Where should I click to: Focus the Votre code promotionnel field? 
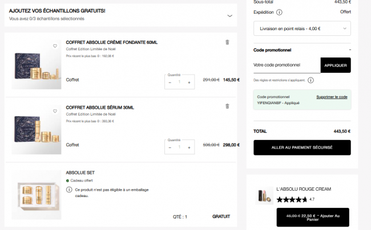tap(287, 65)
